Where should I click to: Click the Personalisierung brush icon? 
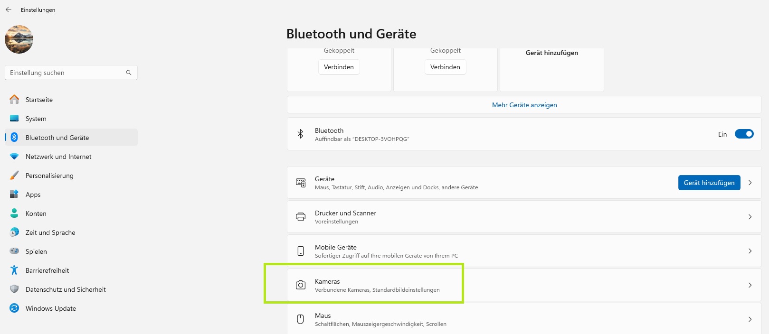[x=14, y=176]
